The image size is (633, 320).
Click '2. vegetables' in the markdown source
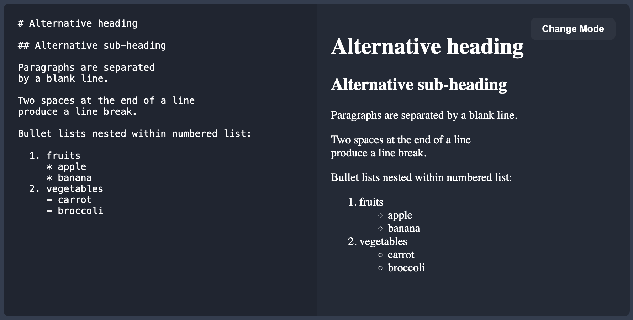tap(66, 188)
